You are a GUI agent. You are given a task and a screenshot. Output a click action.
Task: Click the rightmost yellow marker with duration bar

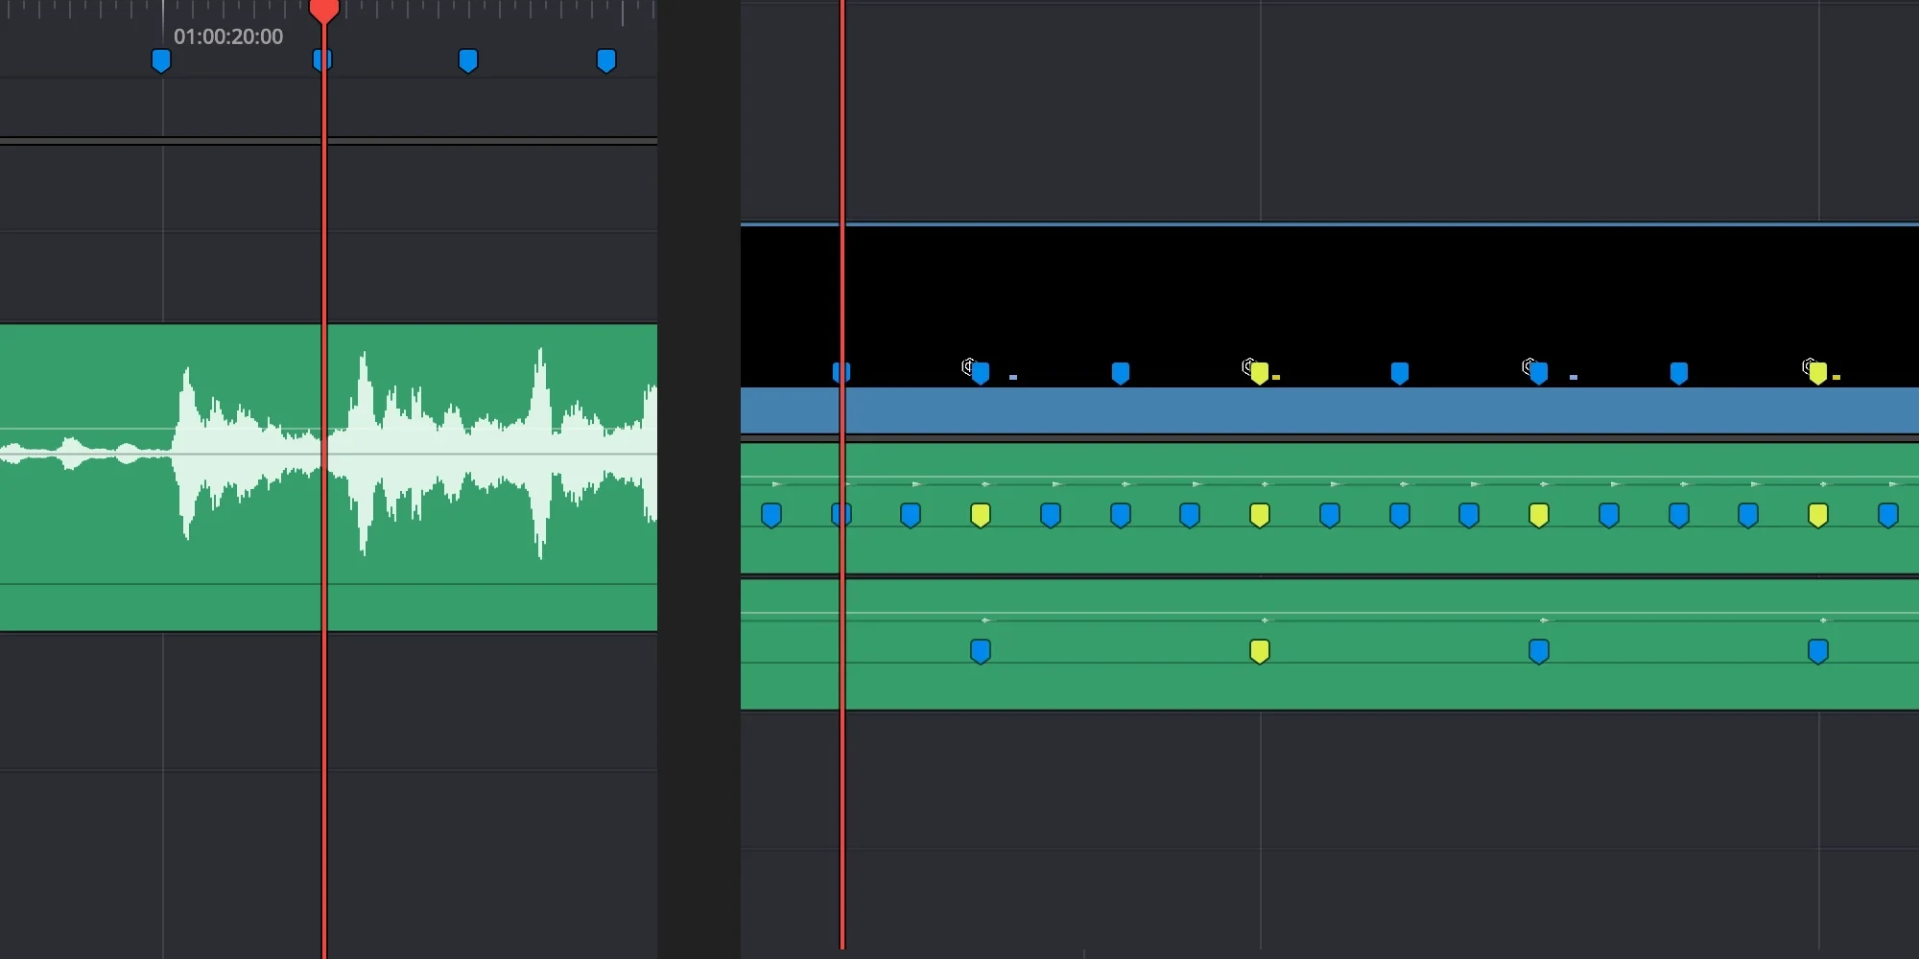click(x=1818, y=372)
